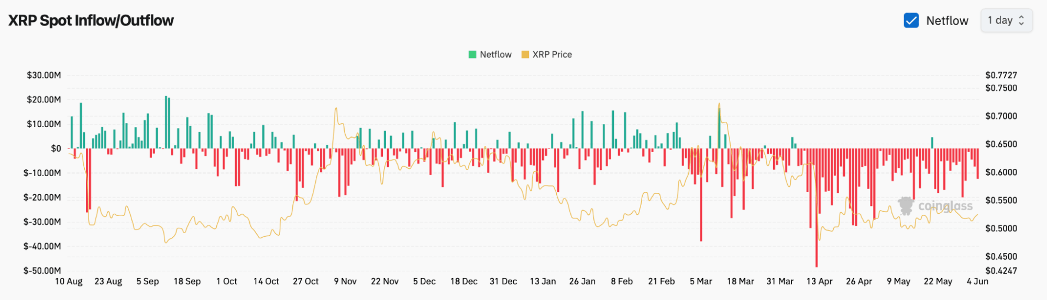The height and width of the screenshot is (300, 1047).
Task: Click the $-50.00M axis label
Action: [42, 271]
